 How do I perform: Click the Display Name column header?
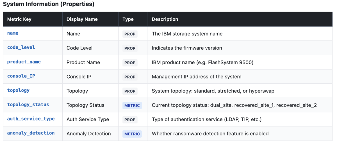82,19
